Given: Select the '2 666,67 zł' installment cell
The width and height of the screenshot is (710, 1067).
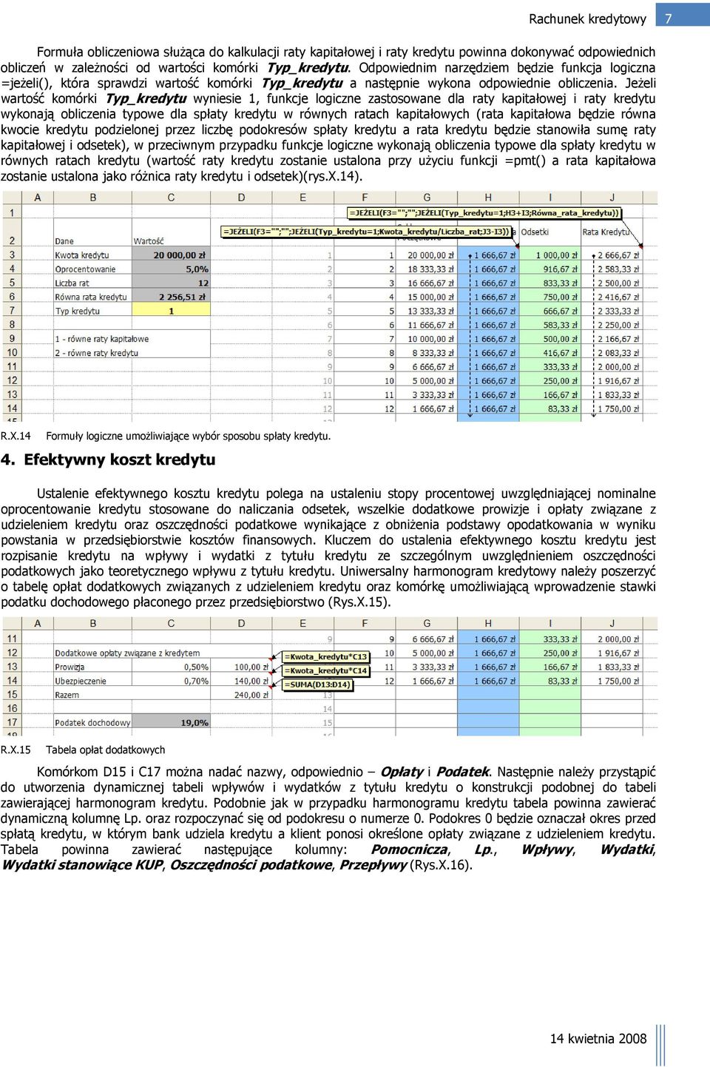Looking at the screenshot, I should pyautogui.click(x=612, y=255).
